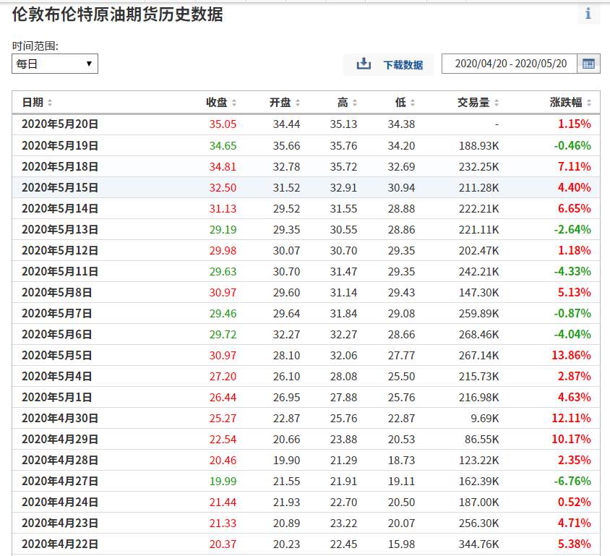Sort by 开盘 column arrows
The width and height of the screenshot is (610, 556).
[x=298, y=103]
